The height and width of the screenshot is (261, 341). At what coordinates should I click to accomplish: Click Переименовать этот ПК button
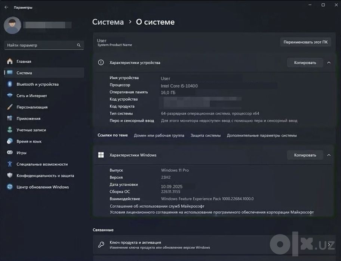click(x=305, y=42)
